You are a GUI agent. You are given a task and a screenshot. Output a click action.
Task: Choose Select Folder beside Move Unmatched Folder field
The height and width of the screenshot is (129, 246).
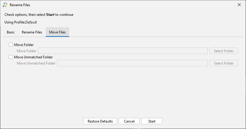point(224,63)
